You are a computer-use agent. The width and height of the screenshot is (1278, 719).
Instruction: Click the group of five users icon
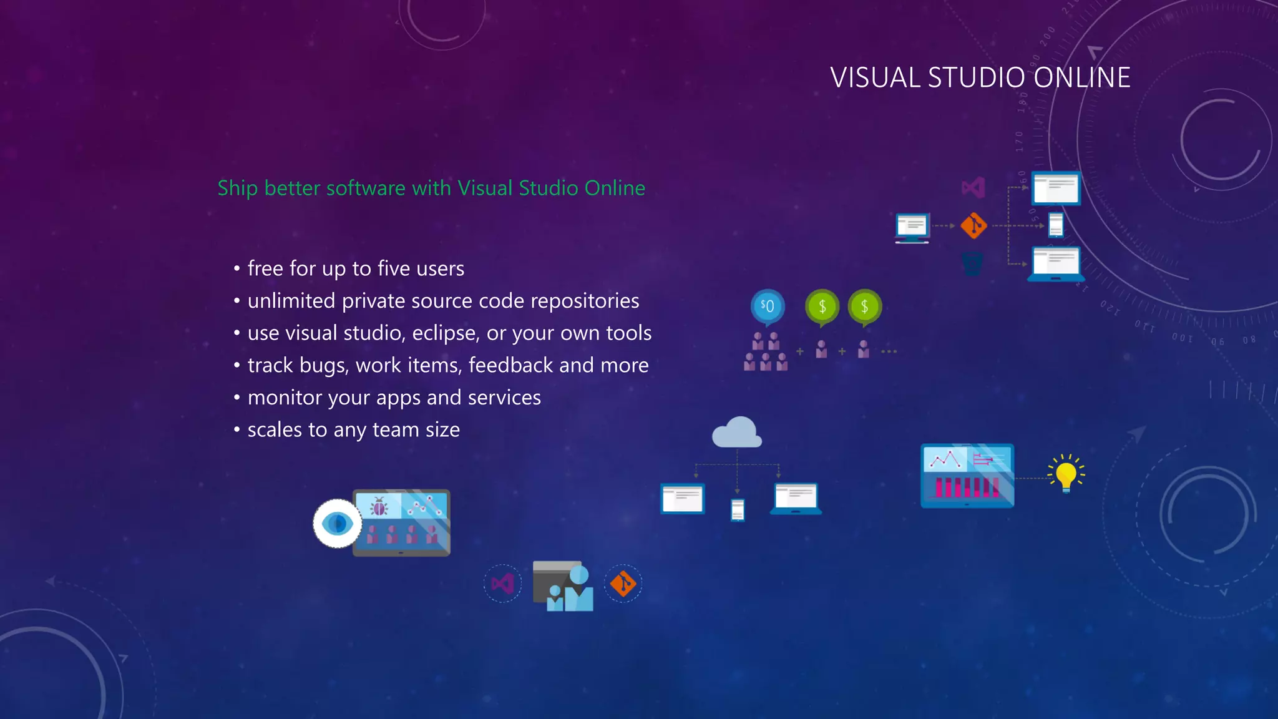pos(766,352)
